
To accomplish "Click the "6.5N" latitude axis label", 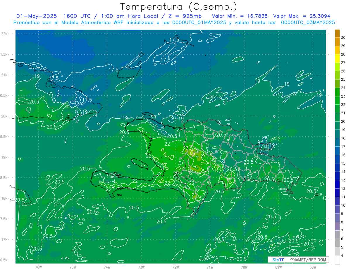I will [5, 260].
